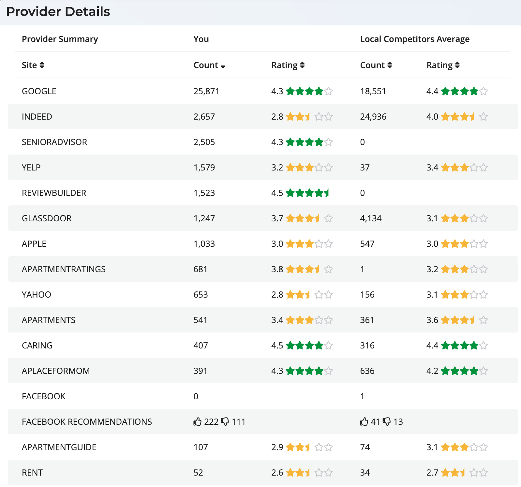Sort by Competitors Rating column
The width and height of the screenshot is (521, 487).
tap(443, 65)
